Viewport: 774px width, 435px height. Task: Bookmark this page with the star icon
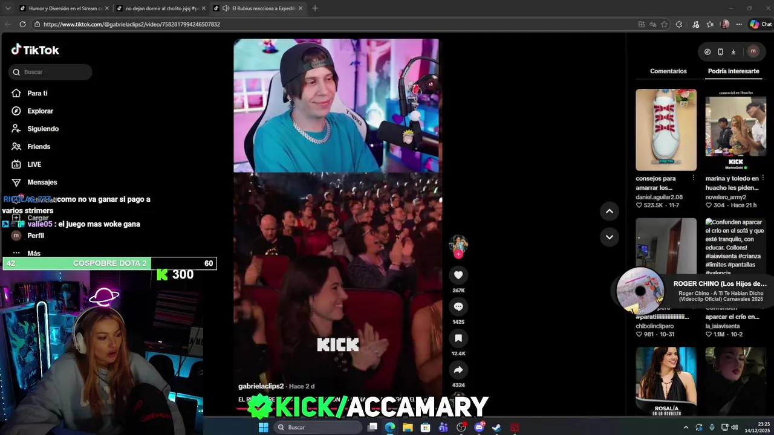[664, 24]
